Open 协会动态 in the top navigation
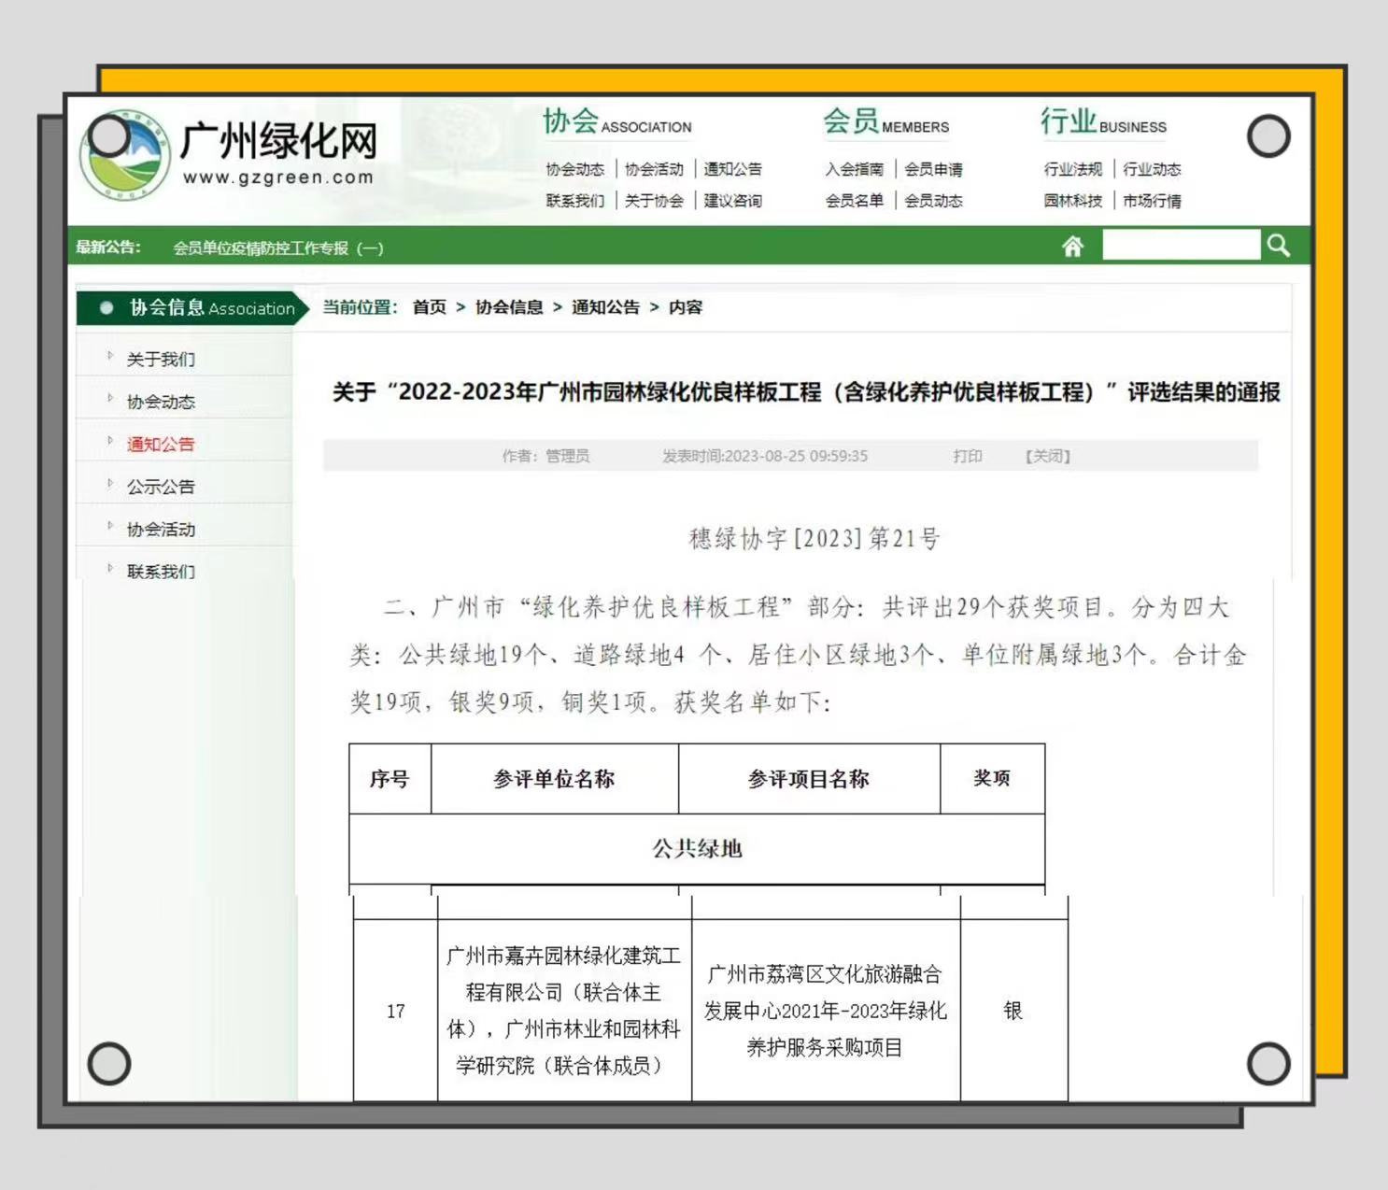The image size is (1388, 1190). click(574, 169)
